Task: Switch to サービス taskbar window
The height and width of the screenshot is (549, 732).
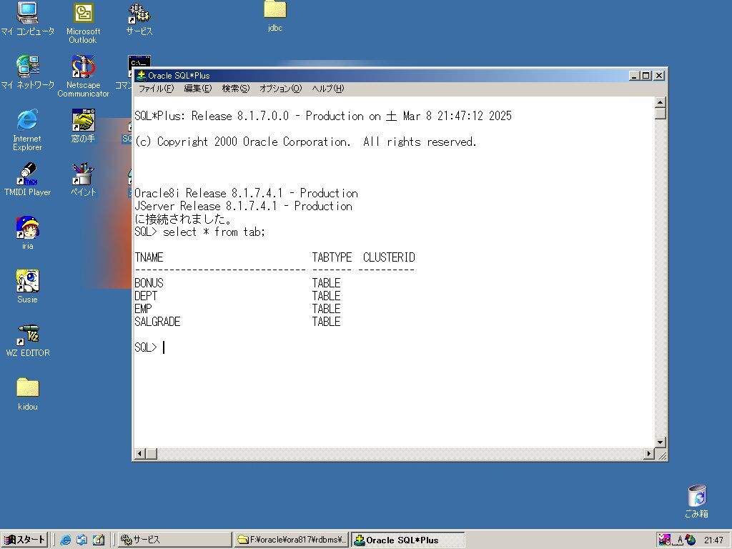Action: 174,540
